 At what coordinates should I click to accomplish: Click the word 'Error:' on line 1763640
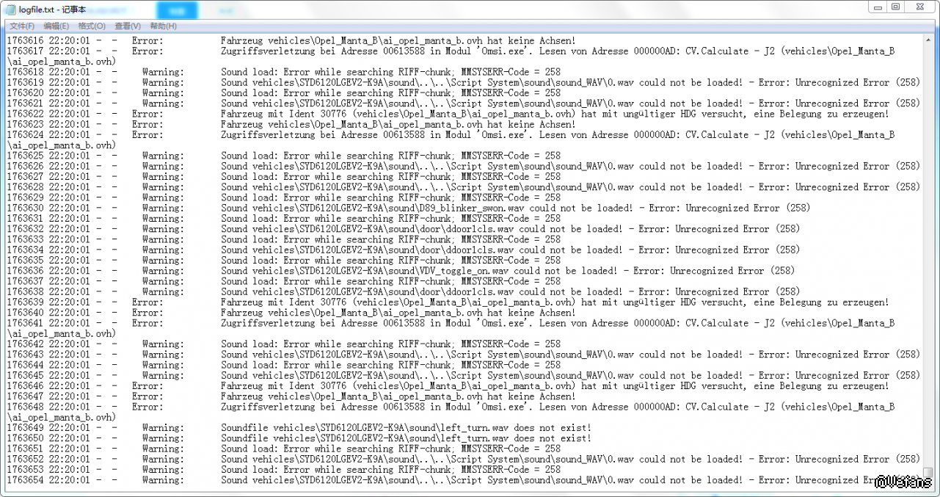coord(147,313)
